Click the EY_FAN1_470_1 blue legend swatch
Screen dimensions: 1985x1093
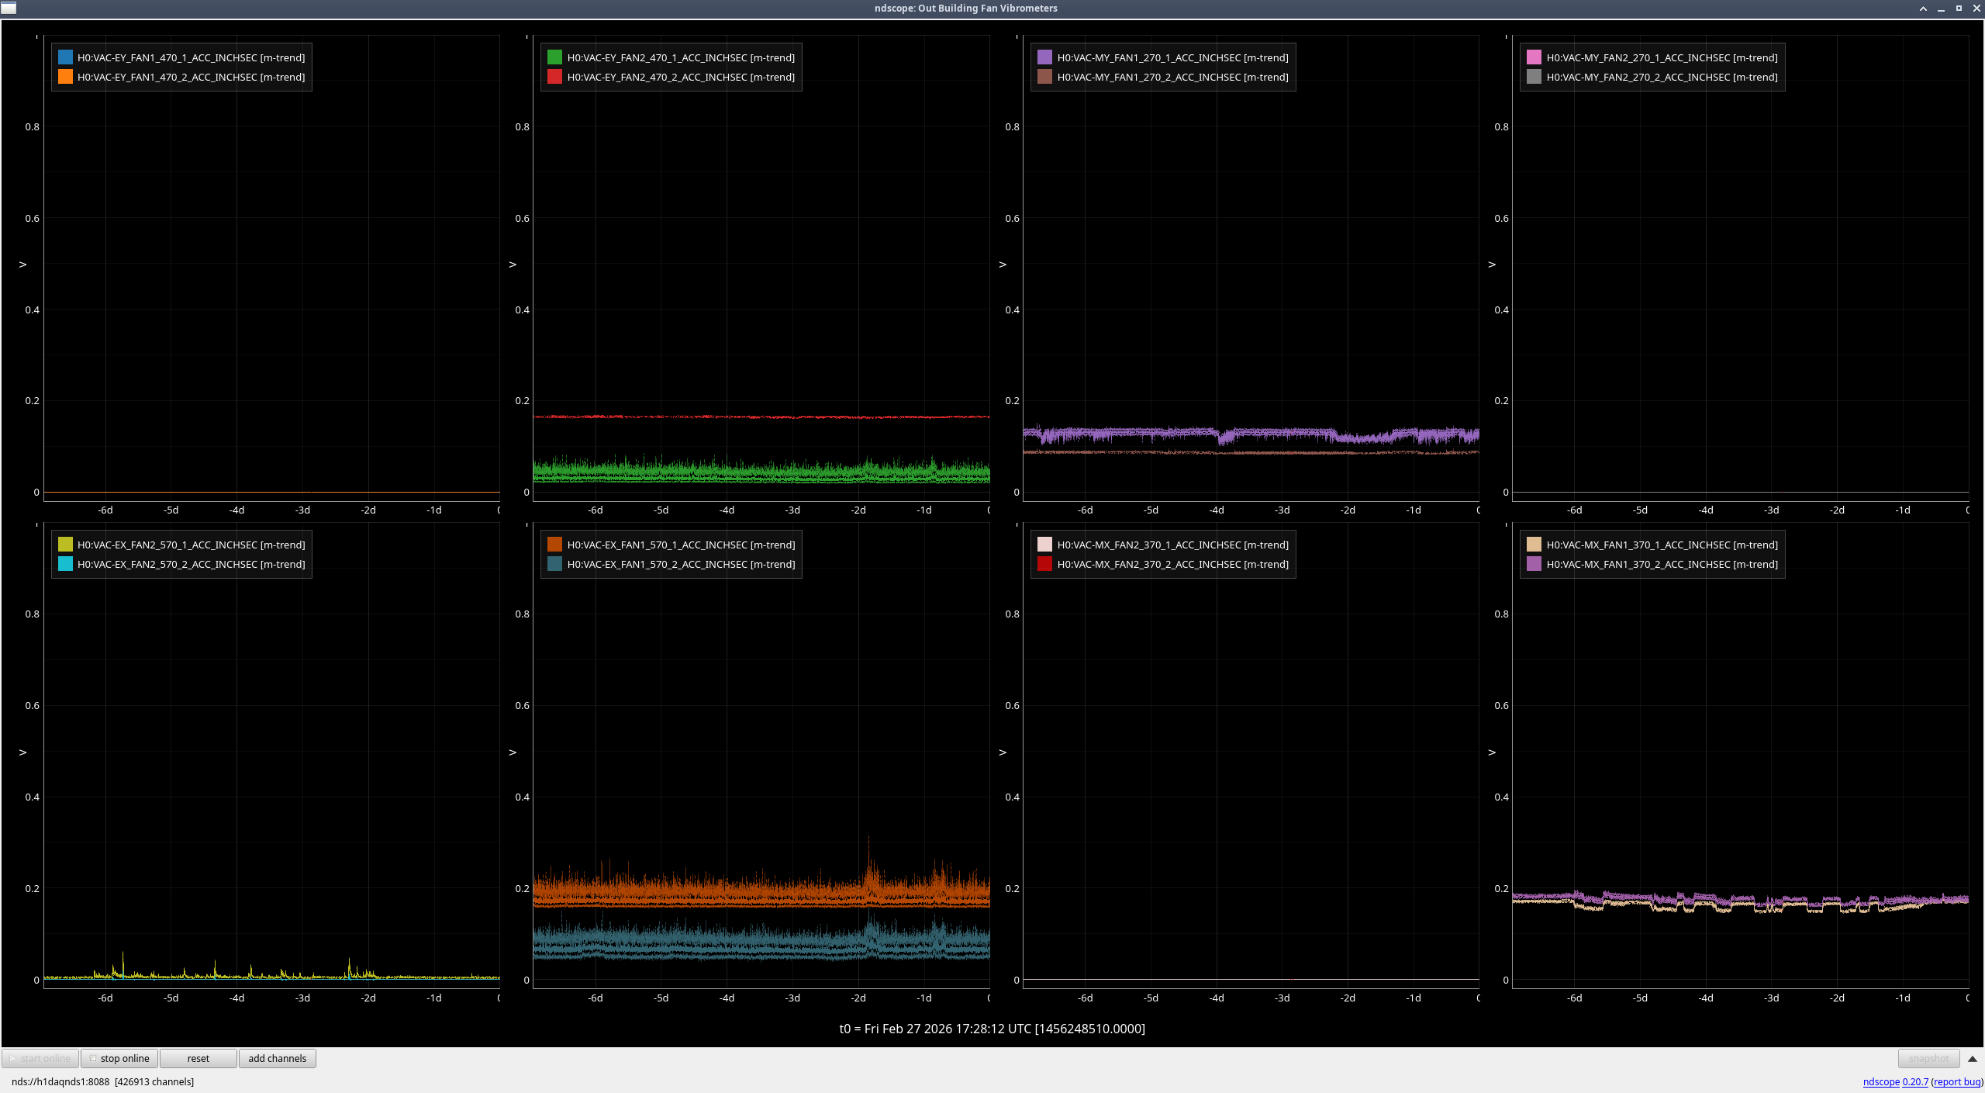coord(65,57)
